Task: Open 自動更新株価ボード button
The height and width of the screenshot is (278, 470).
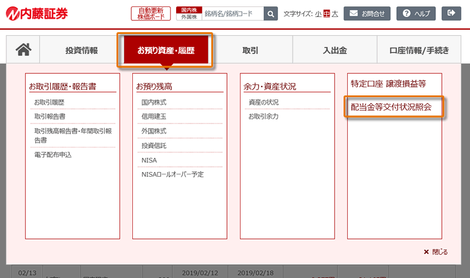Action: point(151,13)
